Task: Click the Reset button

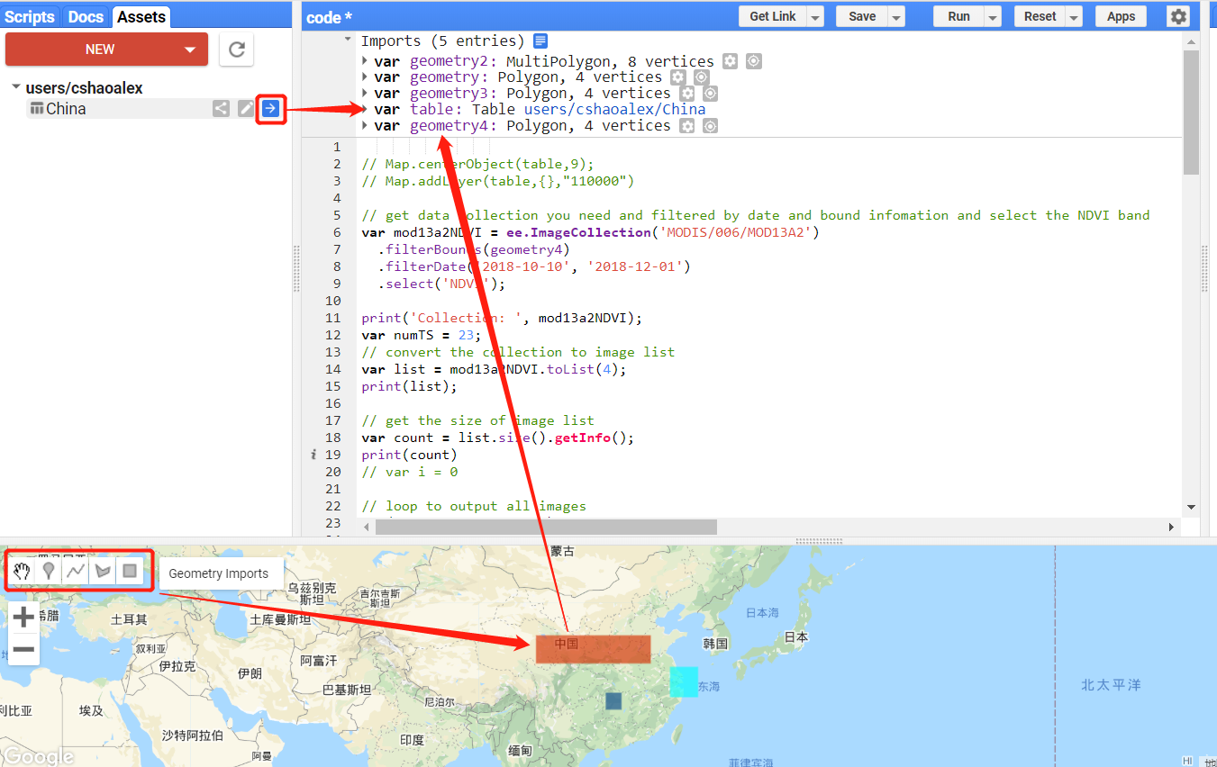Action: click(1040, 15)
